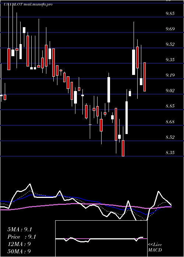Click the 8.52 price axis label
Screen dimensions: 184x257
(170, 137)
